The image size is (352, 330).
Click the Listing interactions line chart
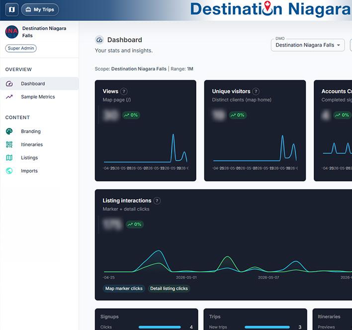[227, 261]
